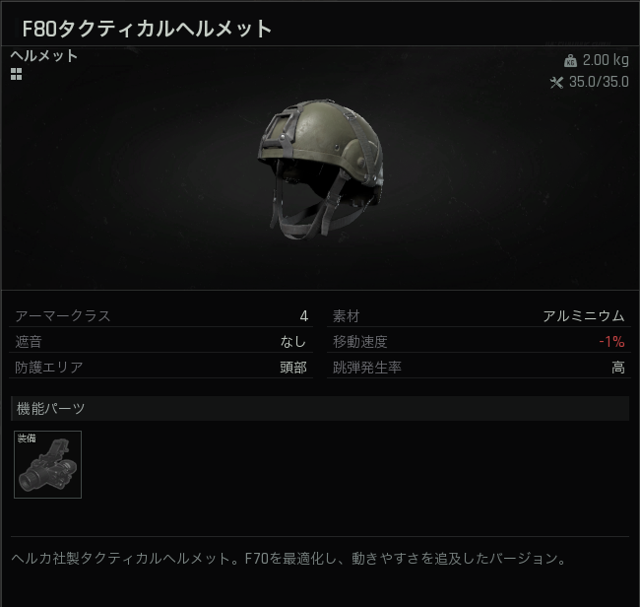Click the ヘルメット category label
The width and height of the screenshot is (640, 607).
44,55
